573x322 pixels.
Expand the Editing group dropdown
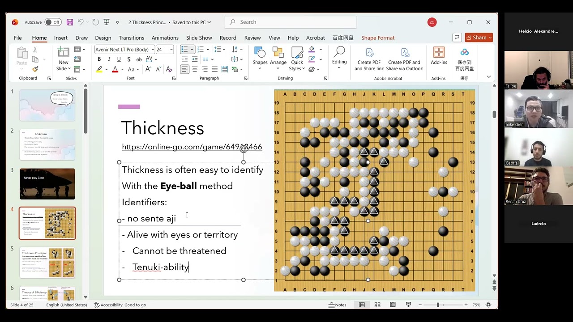339,58
